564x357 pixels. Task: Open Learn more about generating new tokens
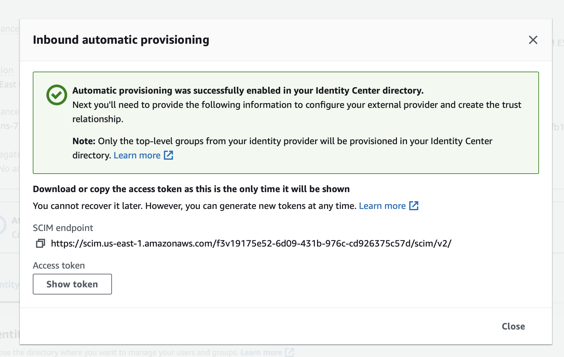pyautogui.click(x=382, y=206)
